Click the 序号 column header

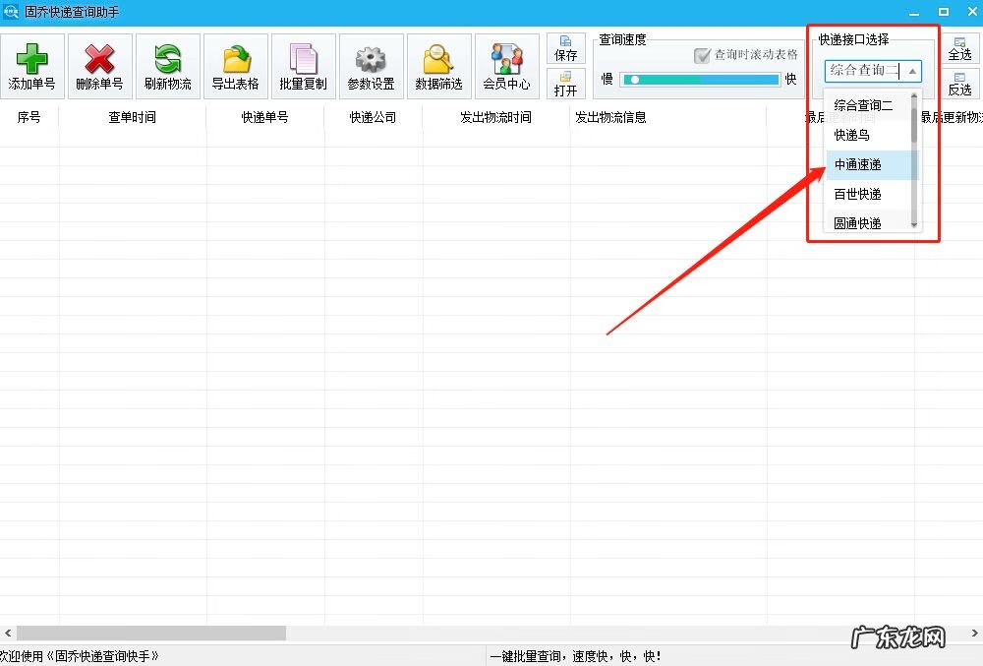pyautogui.click(x=29, y=117)
